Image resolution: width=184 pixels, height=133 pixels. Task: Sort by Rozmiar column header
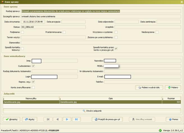[x=171, y=98]
